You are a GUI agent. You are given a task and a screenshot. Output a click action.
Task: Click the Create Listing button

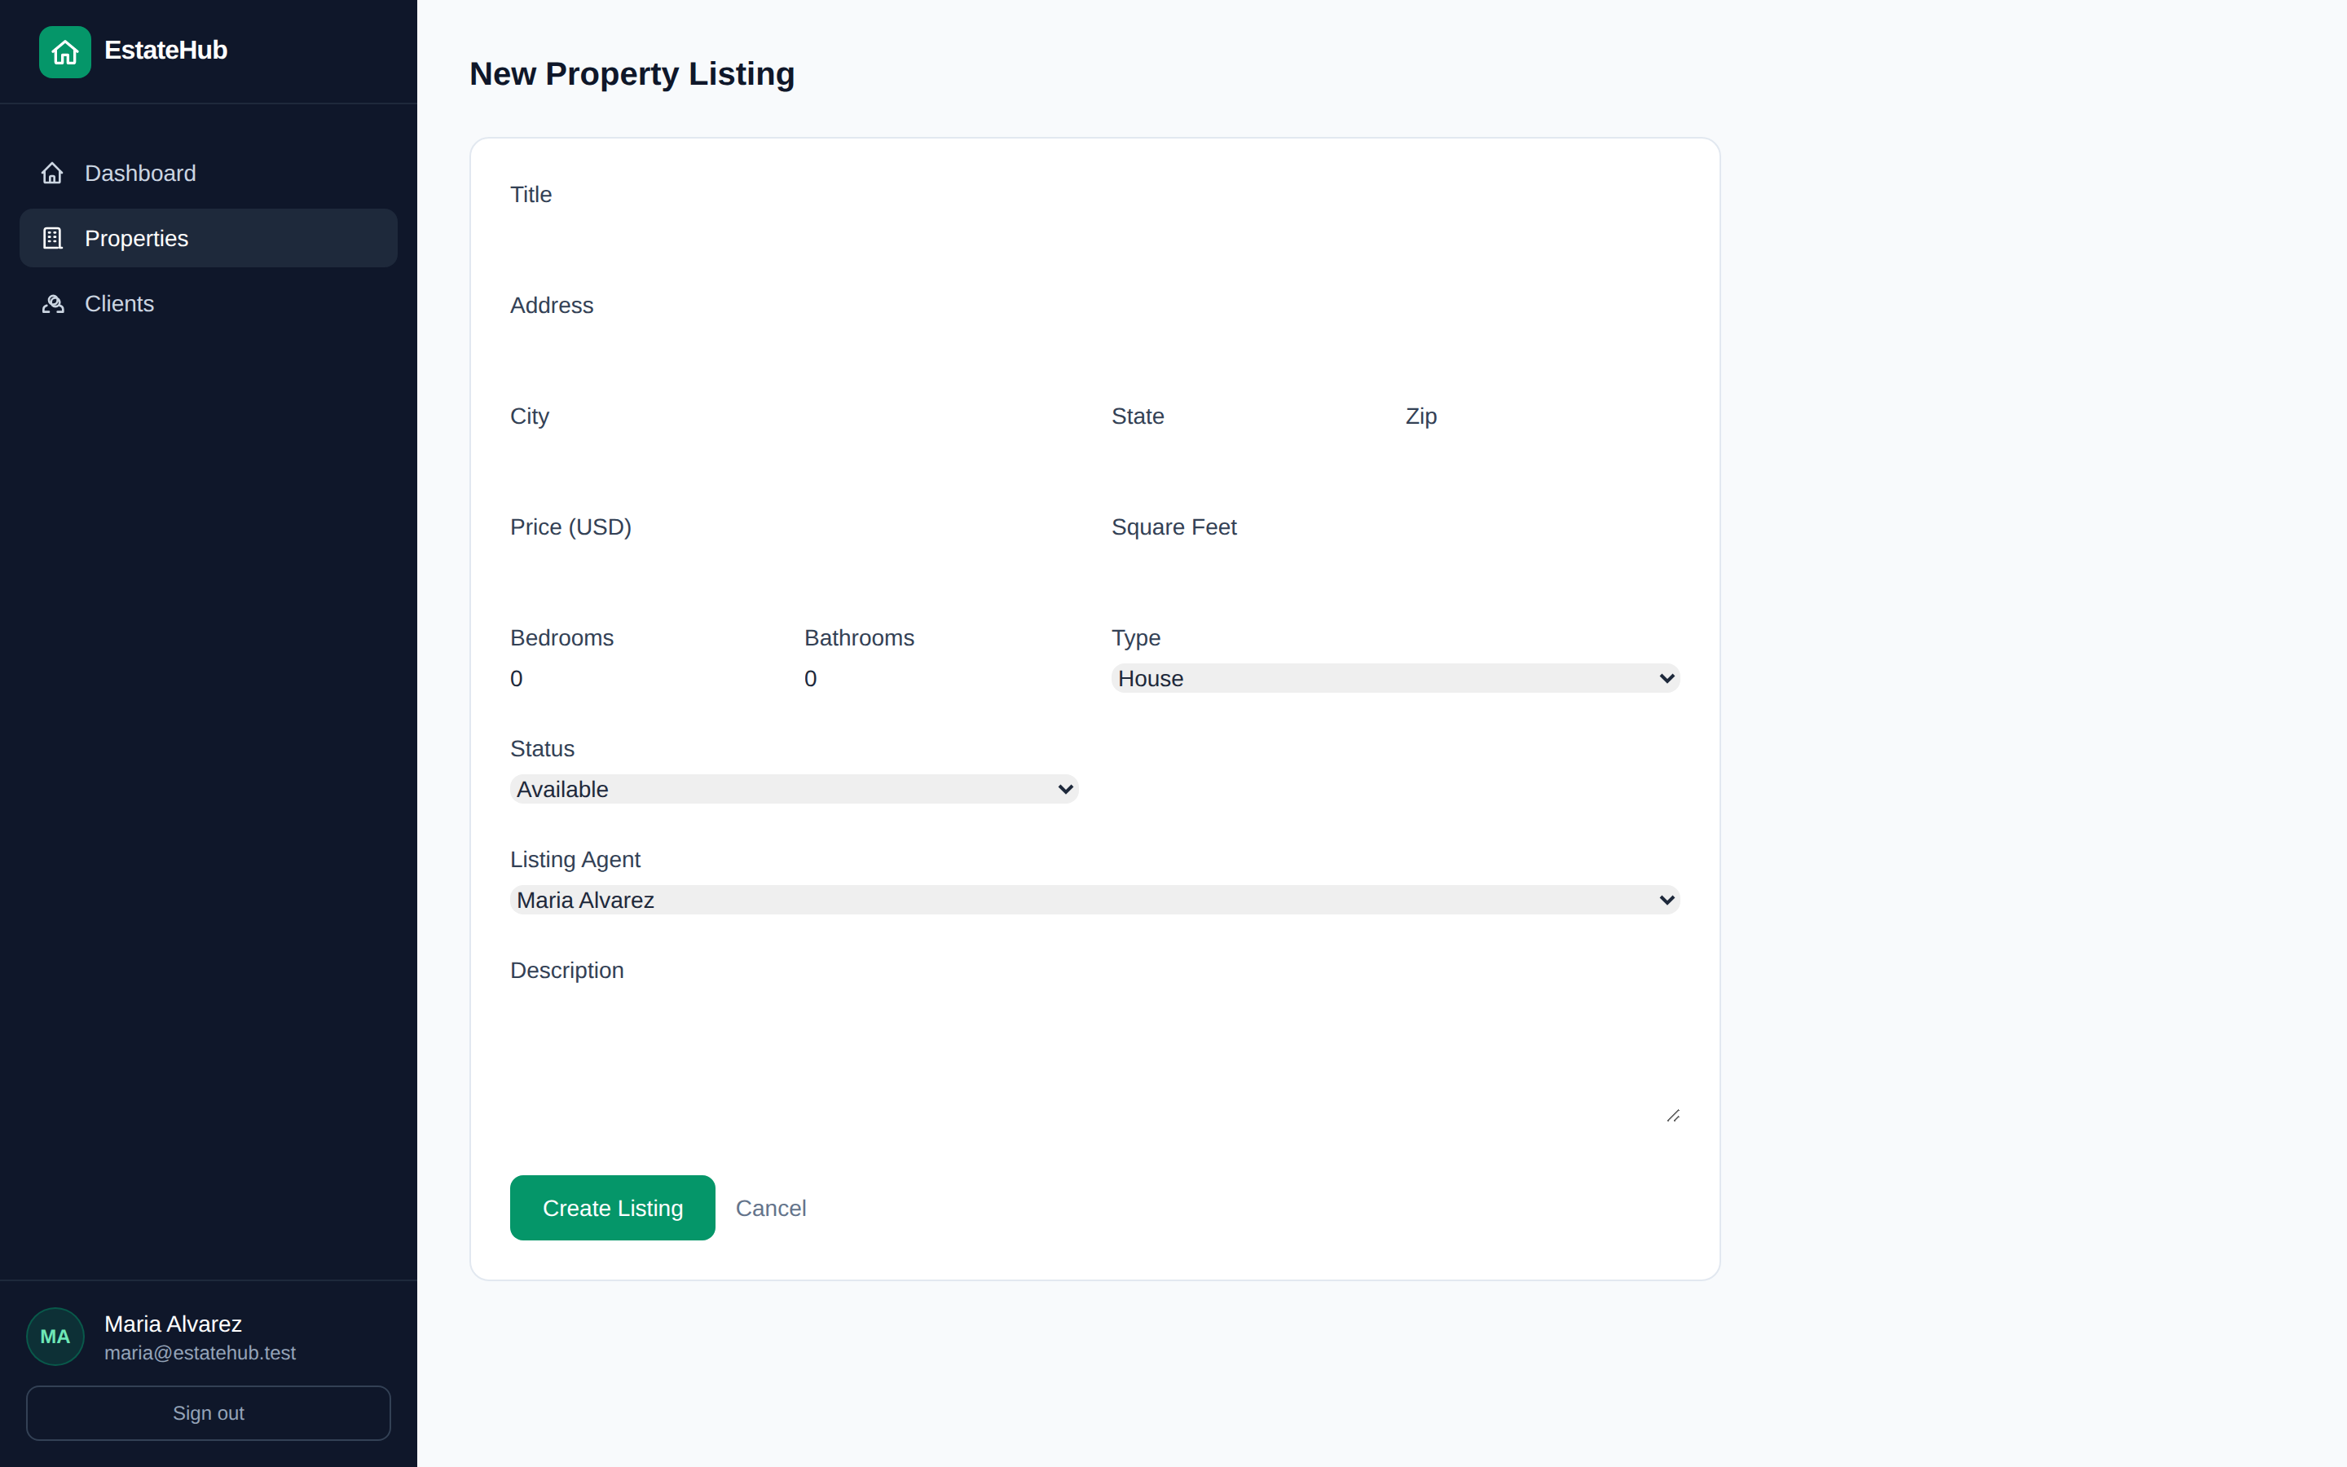(x=613, y=1207)
